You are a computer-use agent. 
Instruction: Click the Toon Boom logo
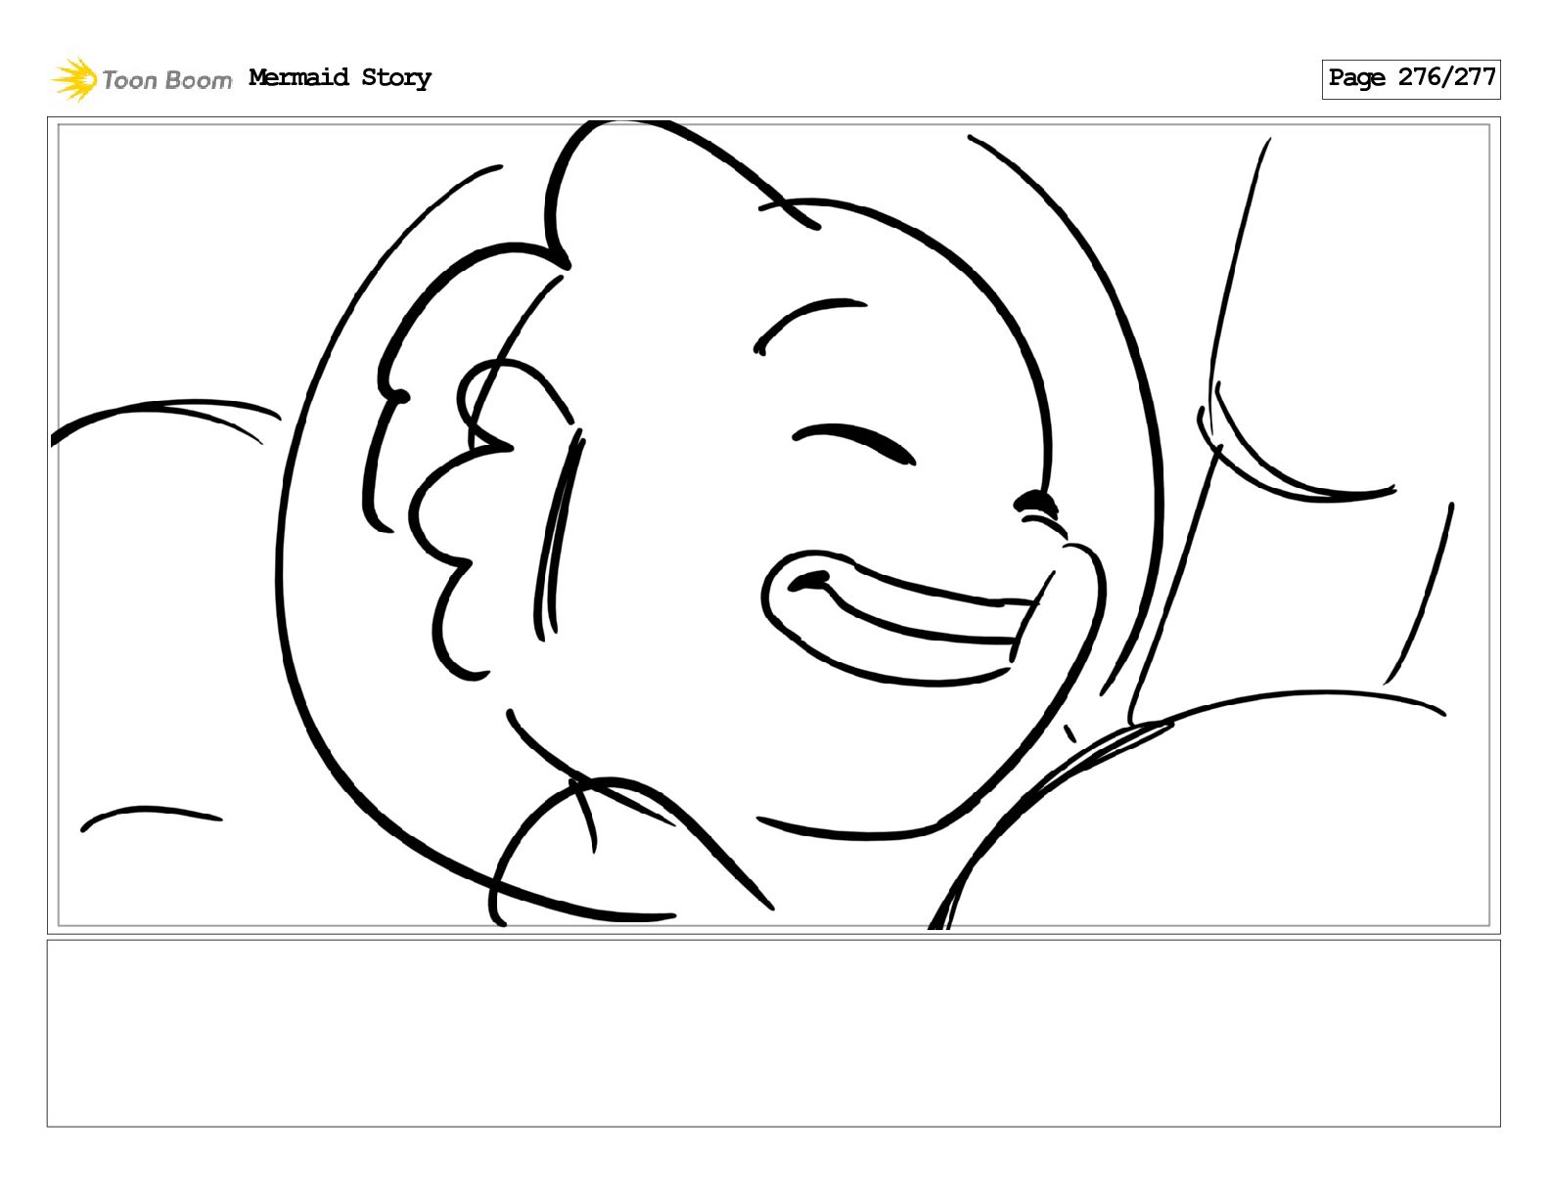click(x=142, y=79)
